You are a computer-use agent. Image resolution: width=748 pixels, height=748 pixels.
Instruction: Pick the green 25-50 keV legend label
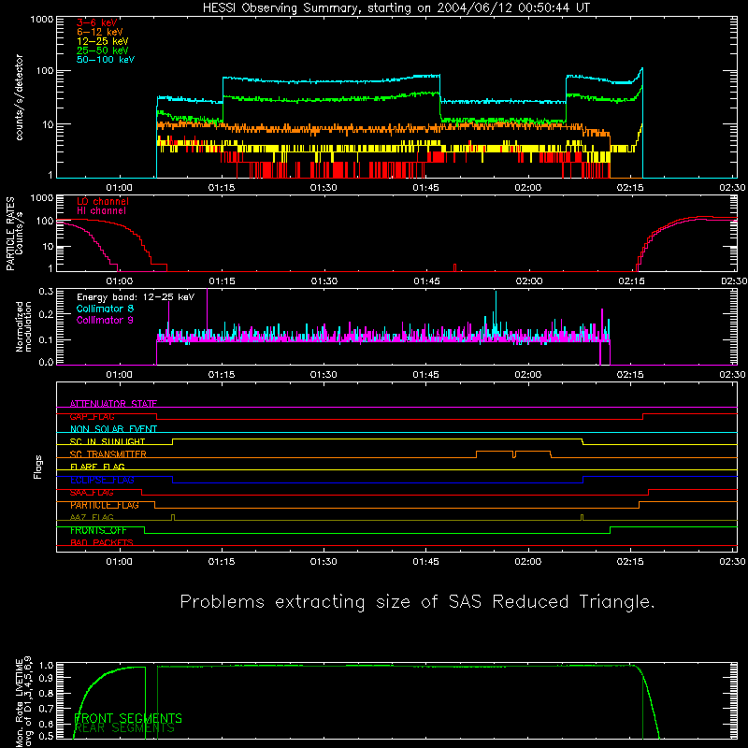point(102,50)
